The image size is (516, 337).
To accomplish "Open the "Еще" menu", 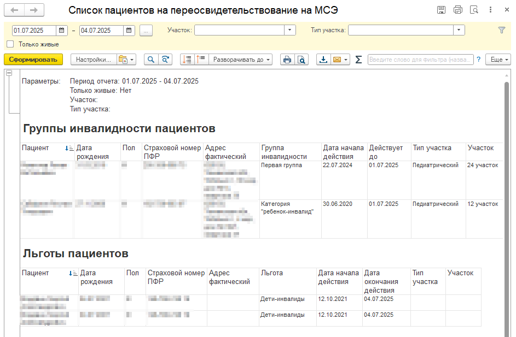I will [x=498, y=60].
